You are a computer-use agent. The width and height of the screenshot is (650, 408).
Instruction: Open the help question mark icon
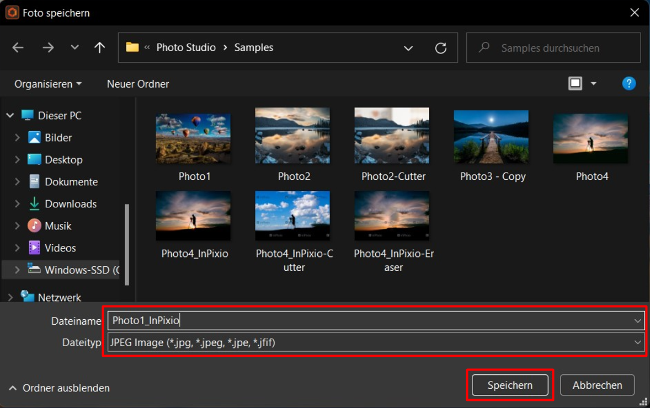(628, 84)
